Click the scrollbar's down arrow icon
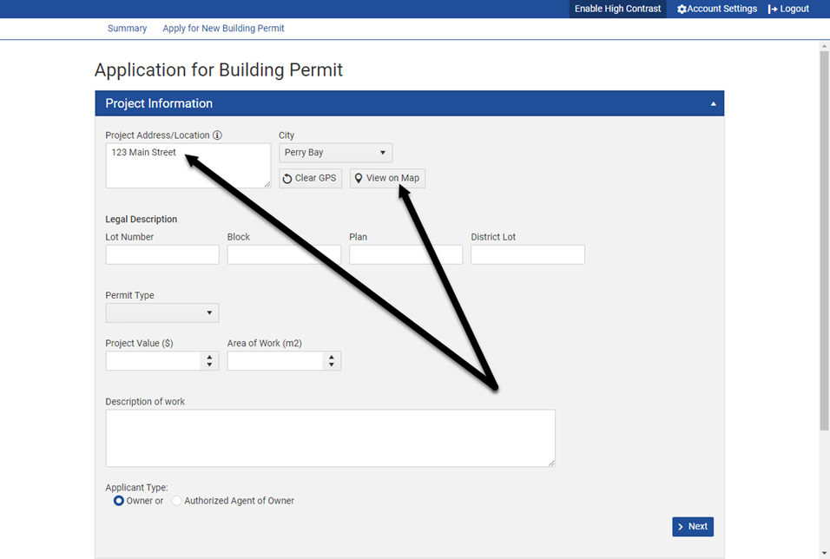 (x=823, y=550)
